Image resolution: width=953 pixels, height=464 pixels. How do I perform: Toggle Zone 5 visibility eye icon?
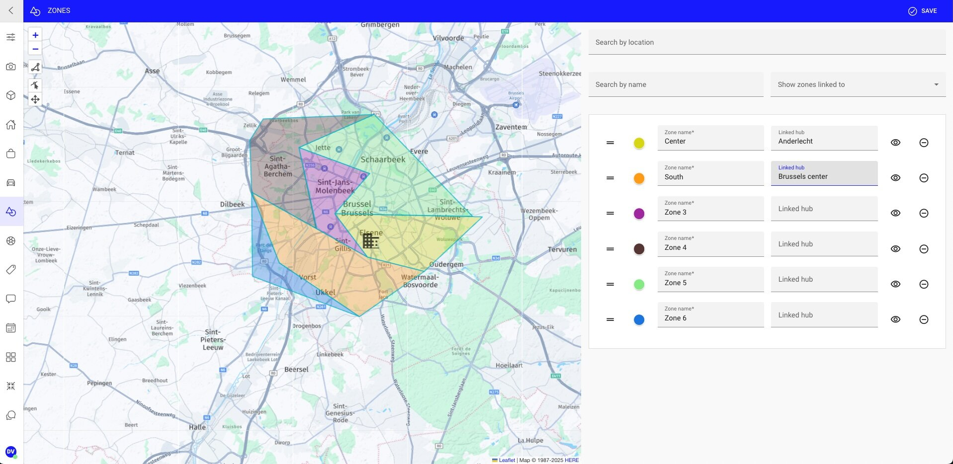[895, 284]
